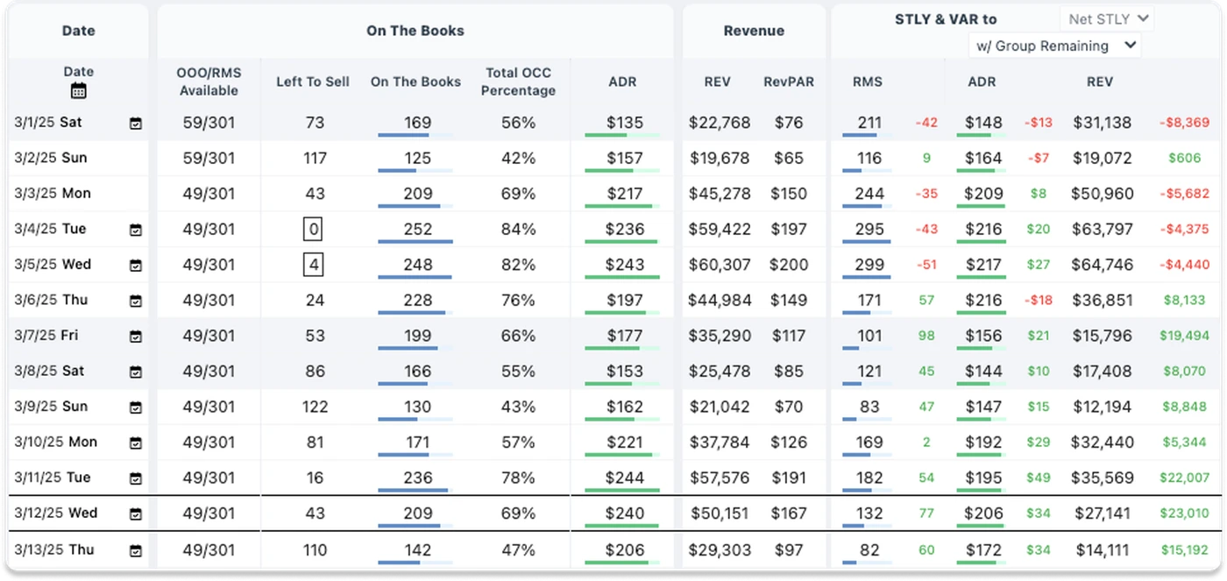1227x581 pixels.
Task: Open the calendar icon on the 3/13/25 row
Action: pyautogui.click(x=136, y=549)
